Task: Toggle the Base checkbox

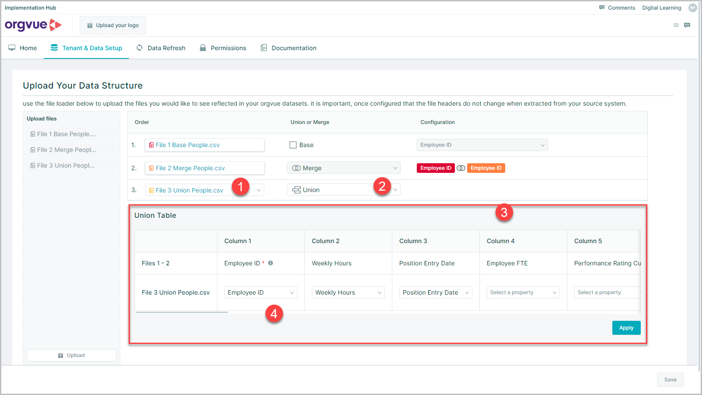Action: pyautogui.click(x=293, y=145)
